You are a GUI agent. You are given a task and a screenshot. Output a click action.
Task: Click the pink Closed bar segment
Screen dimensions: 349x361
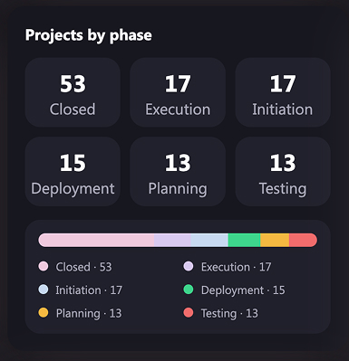point(96,240)
